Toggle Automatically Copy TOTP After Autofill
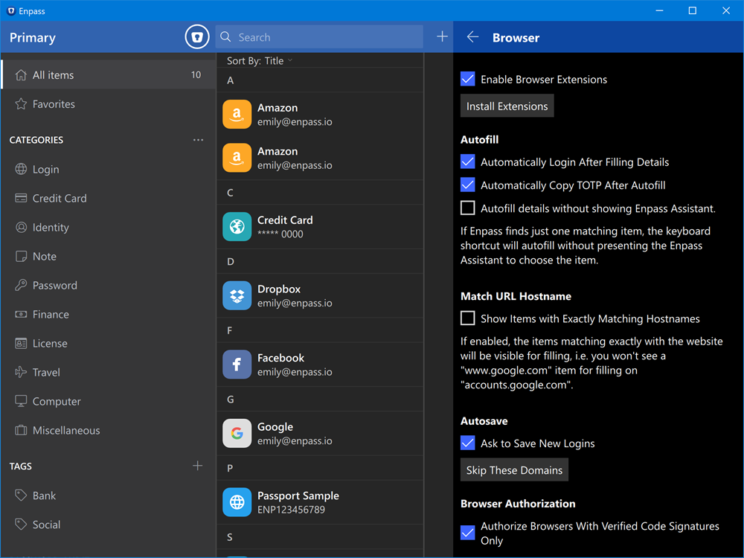744x558 pixels. [467, 185]
